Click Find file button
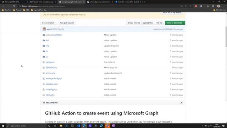The image size is (227, 128). 159,23
